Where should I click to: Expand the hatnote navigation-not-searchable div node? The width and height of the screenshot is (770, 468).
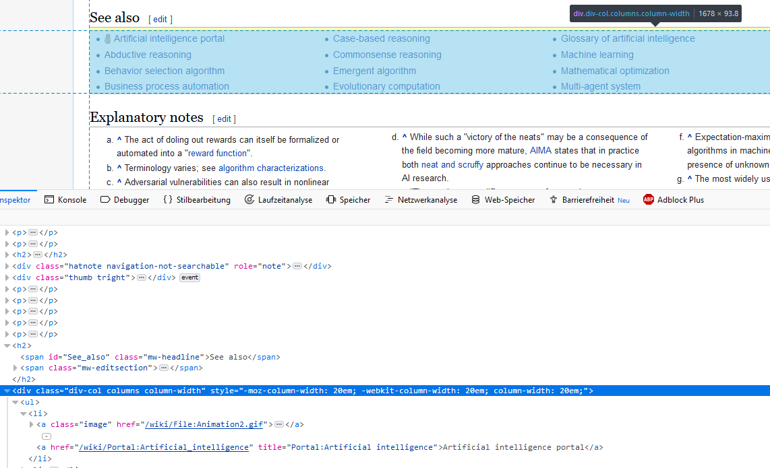pyautogui.click(x=7, y=266)
